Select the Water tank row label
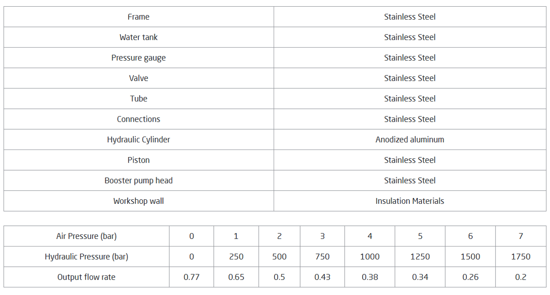 pos(138,37)
